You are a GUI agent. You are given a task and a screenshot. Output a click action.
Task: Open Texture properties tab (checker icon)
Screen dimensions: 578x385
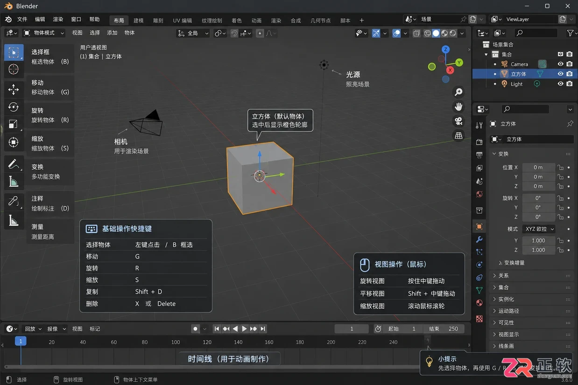[479, 319]
